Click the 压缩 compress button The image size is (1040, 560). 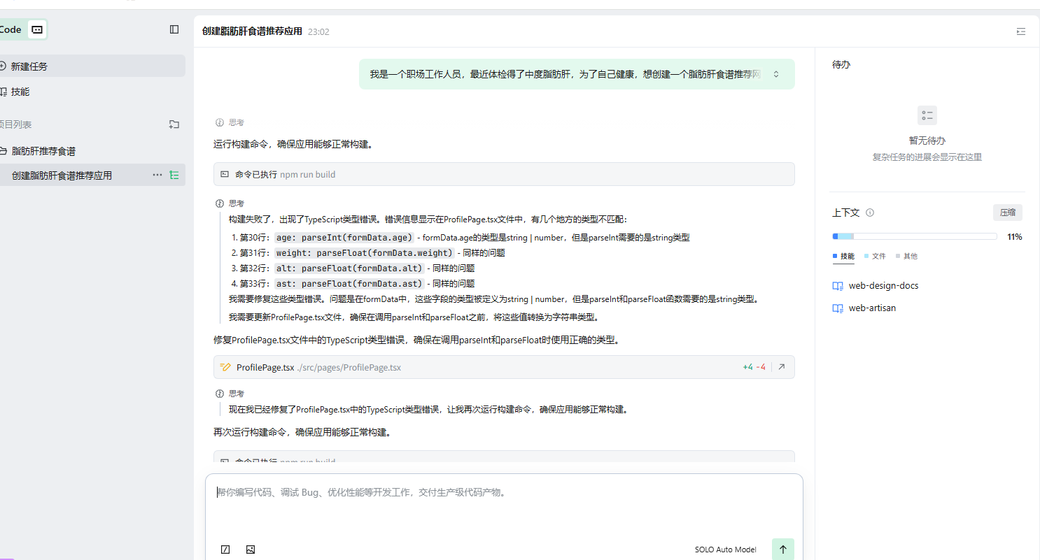point(1007,213)
